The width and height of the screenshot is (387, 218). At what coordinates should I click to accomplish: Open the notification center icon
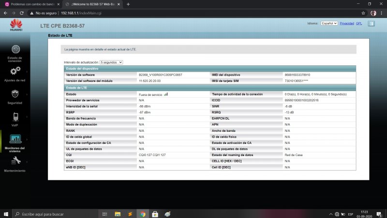tap(379, 214)
